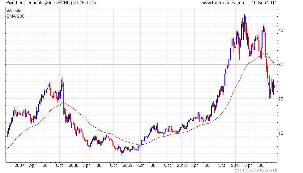The image size is (303, 173).
Task: Click the Oct label before 2011
Action: 222,165
